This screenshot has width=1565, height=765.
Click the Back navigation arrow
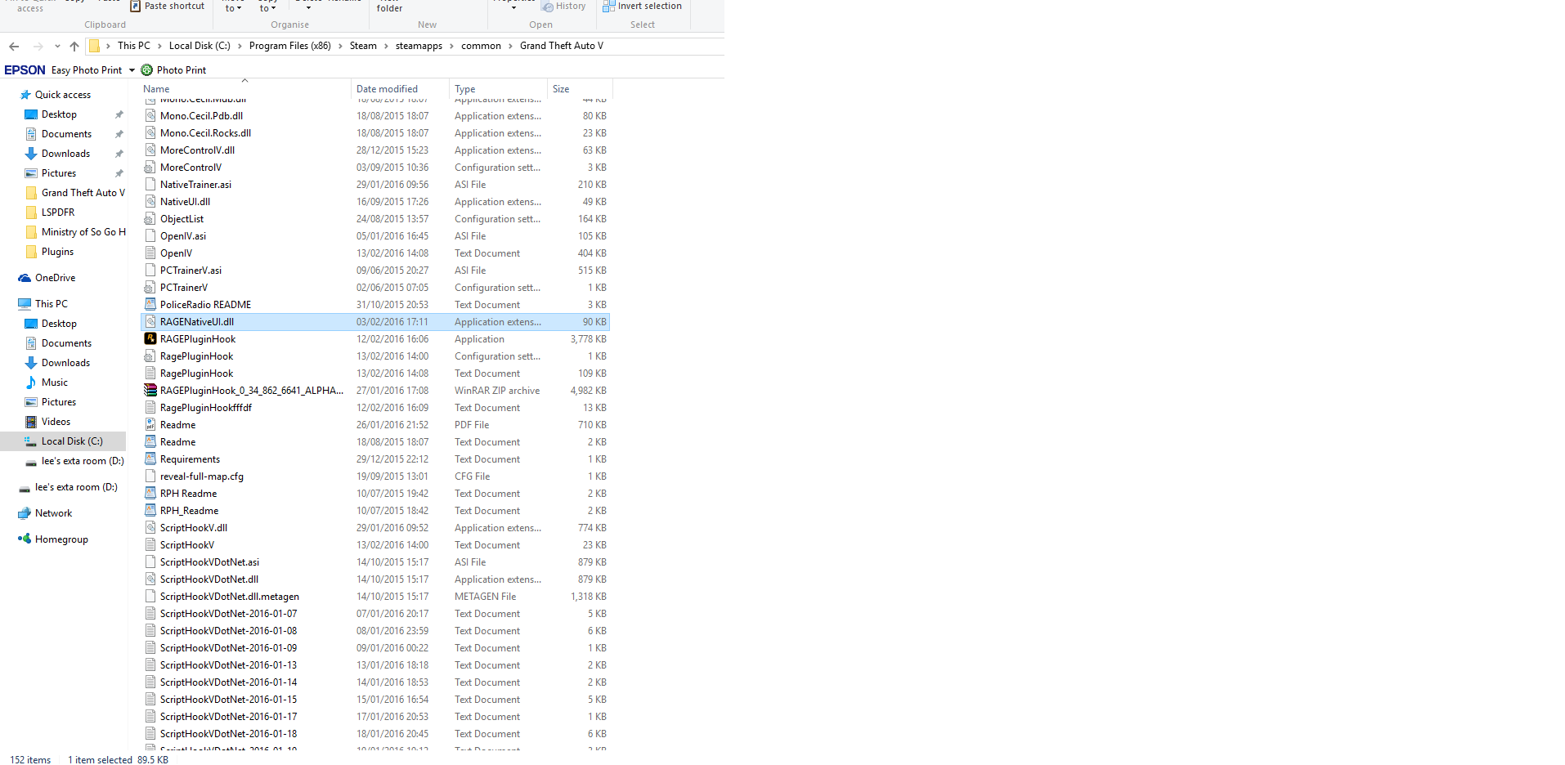click(x=14, y=47)
